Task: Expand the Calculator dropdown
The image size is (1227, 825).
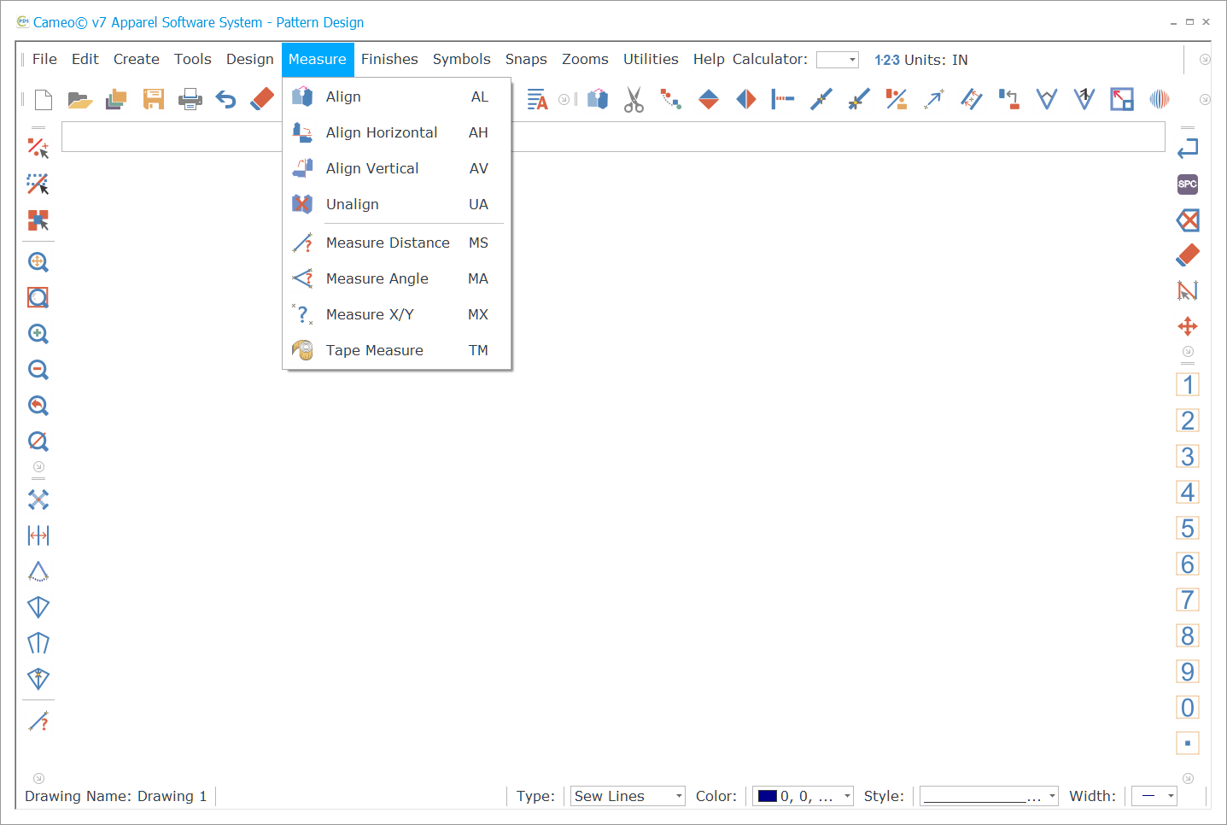Action: click(852, 60)
